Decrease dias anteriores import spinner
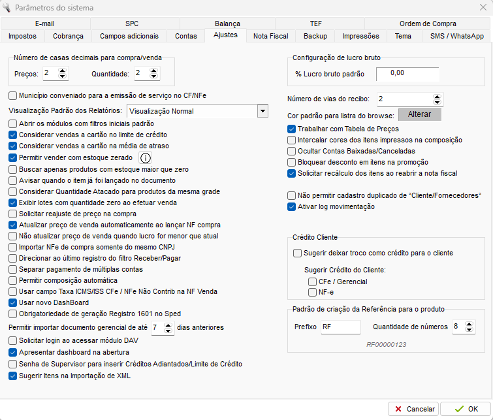Viewport: 493px width, 420px height. point(168,331)
